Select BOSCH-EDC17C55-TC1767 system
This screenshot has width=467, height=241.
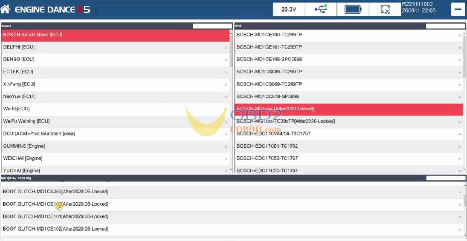tap(349, 169)
